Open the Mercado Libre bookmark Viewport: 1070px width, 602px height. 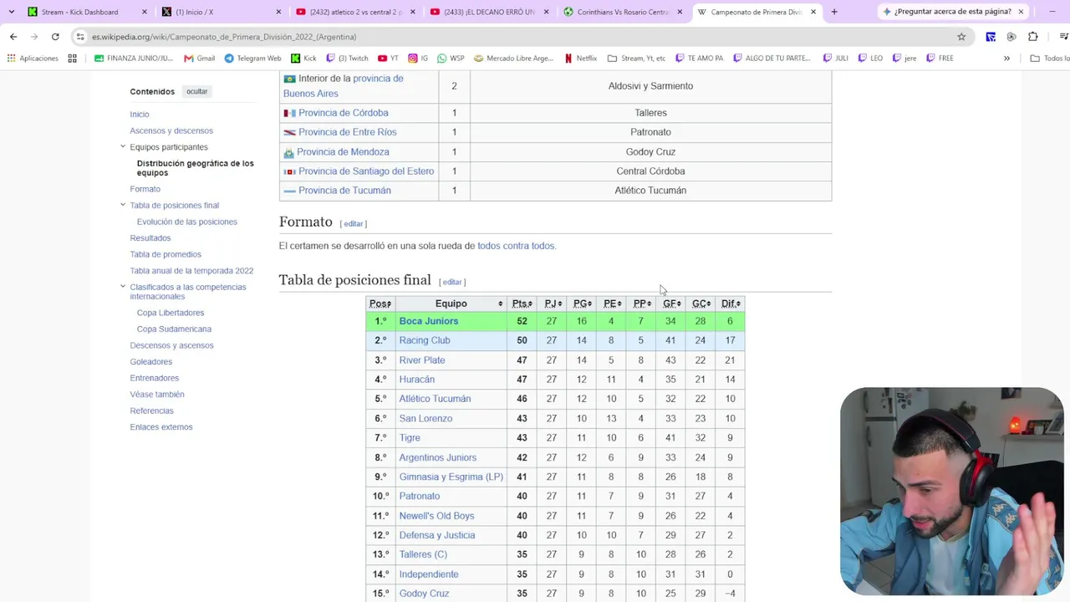click(x=513, y=59)
